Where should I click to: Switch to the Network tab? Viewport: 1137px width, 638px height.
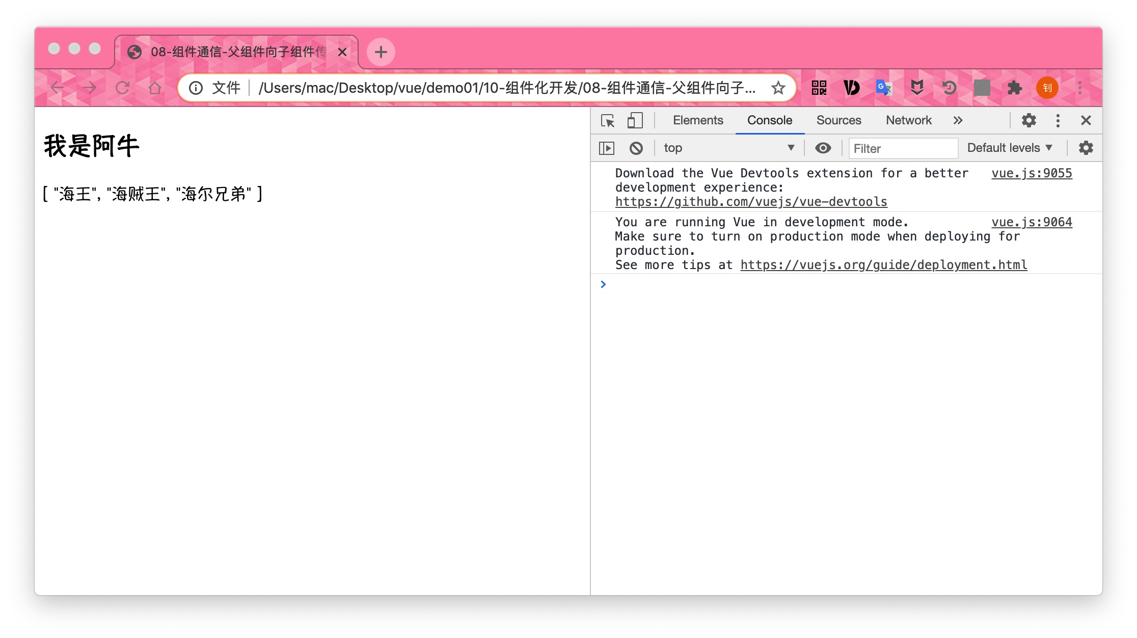(908, 121)
